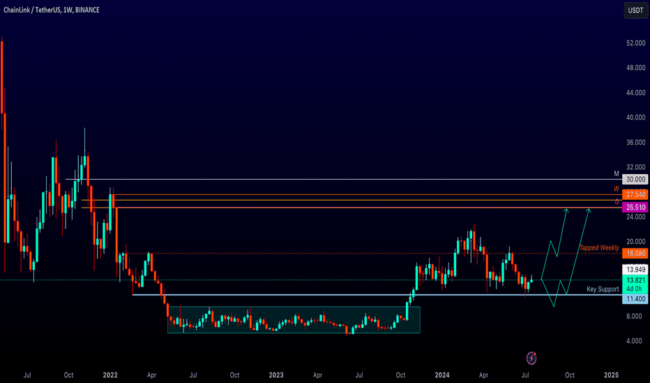The image size is (650, 383).
Task: Click the 'Tapped Weekly' annotation text
Action: (599, 248)
